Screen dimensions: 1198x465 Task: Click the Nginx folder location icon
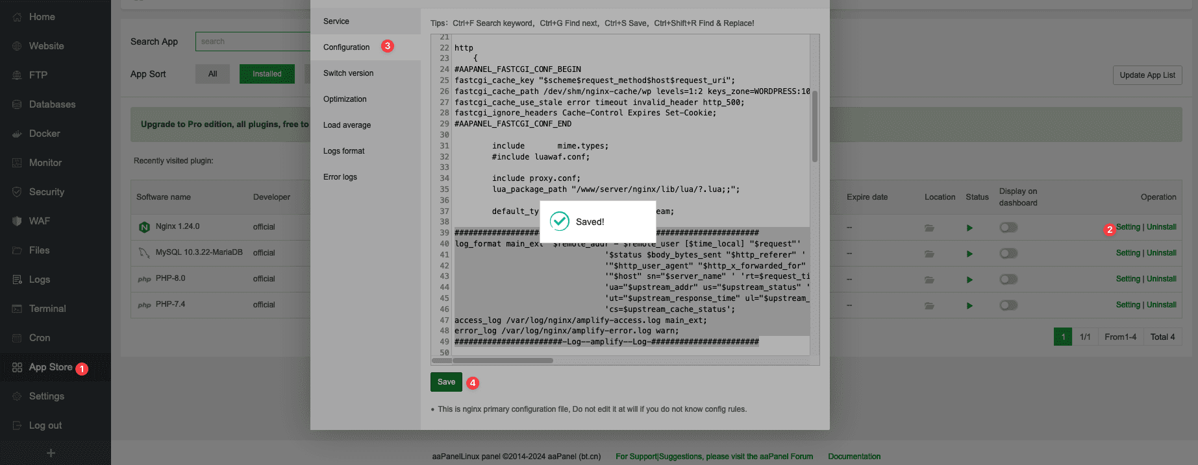click(929, 228)
